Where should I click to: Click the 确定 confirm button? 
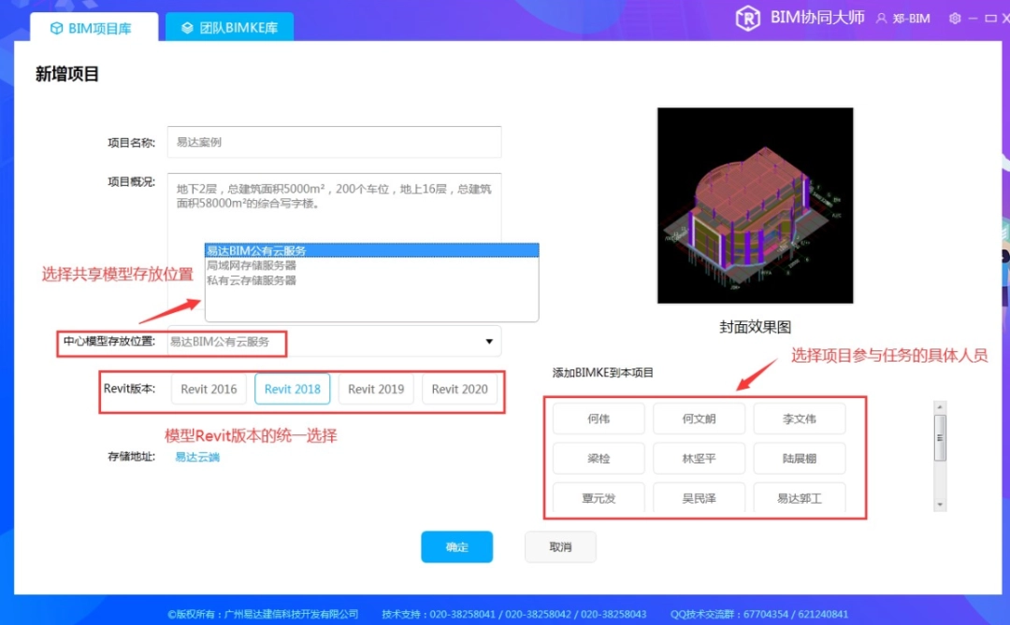(456, 547)
